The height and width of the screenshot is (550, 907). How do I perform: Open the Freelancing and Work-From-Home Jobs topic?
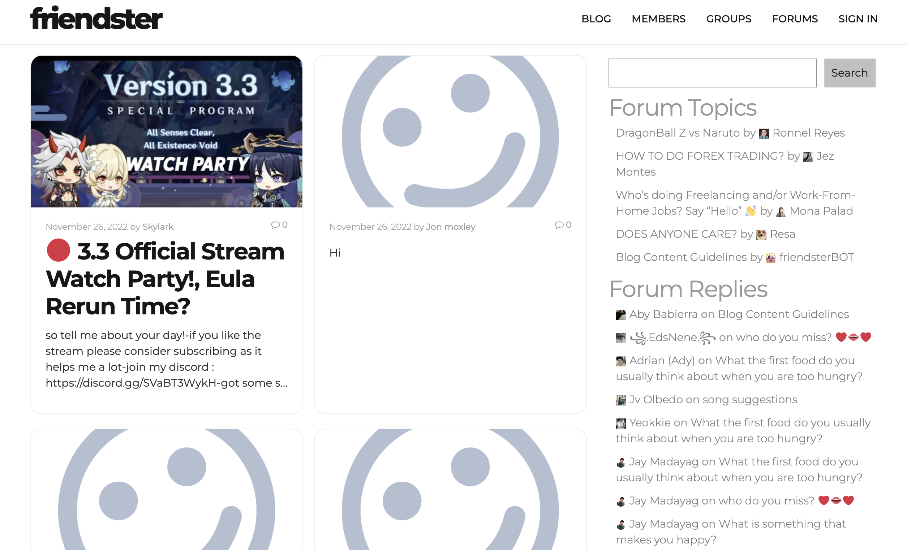pyautogui.click(x=735, y=203)
